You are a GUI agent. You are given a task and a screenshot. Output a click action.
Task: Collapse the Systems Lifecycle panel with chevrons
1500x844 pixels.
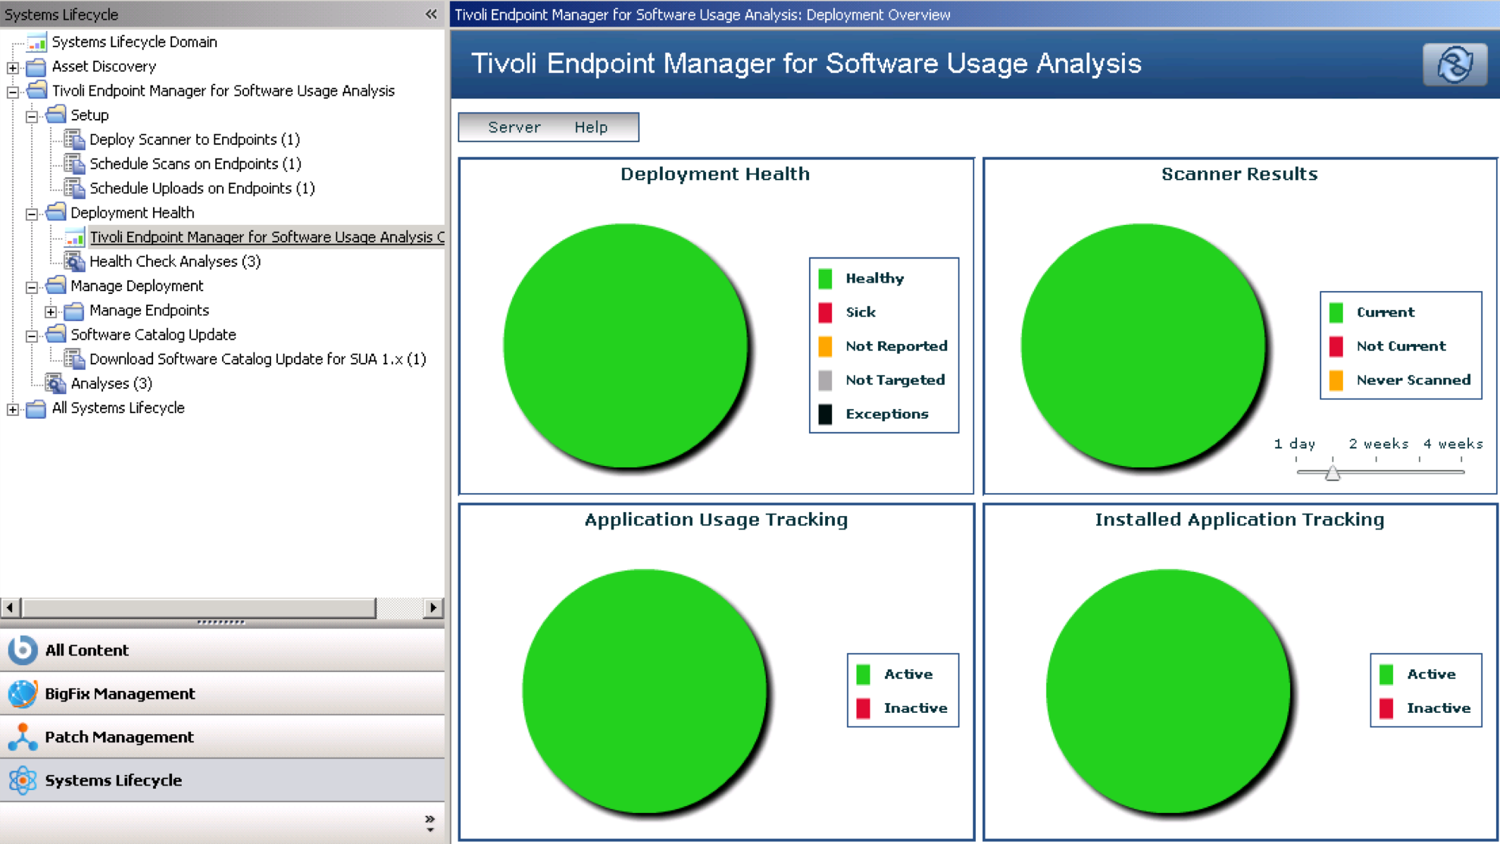(x=431, y=14)
